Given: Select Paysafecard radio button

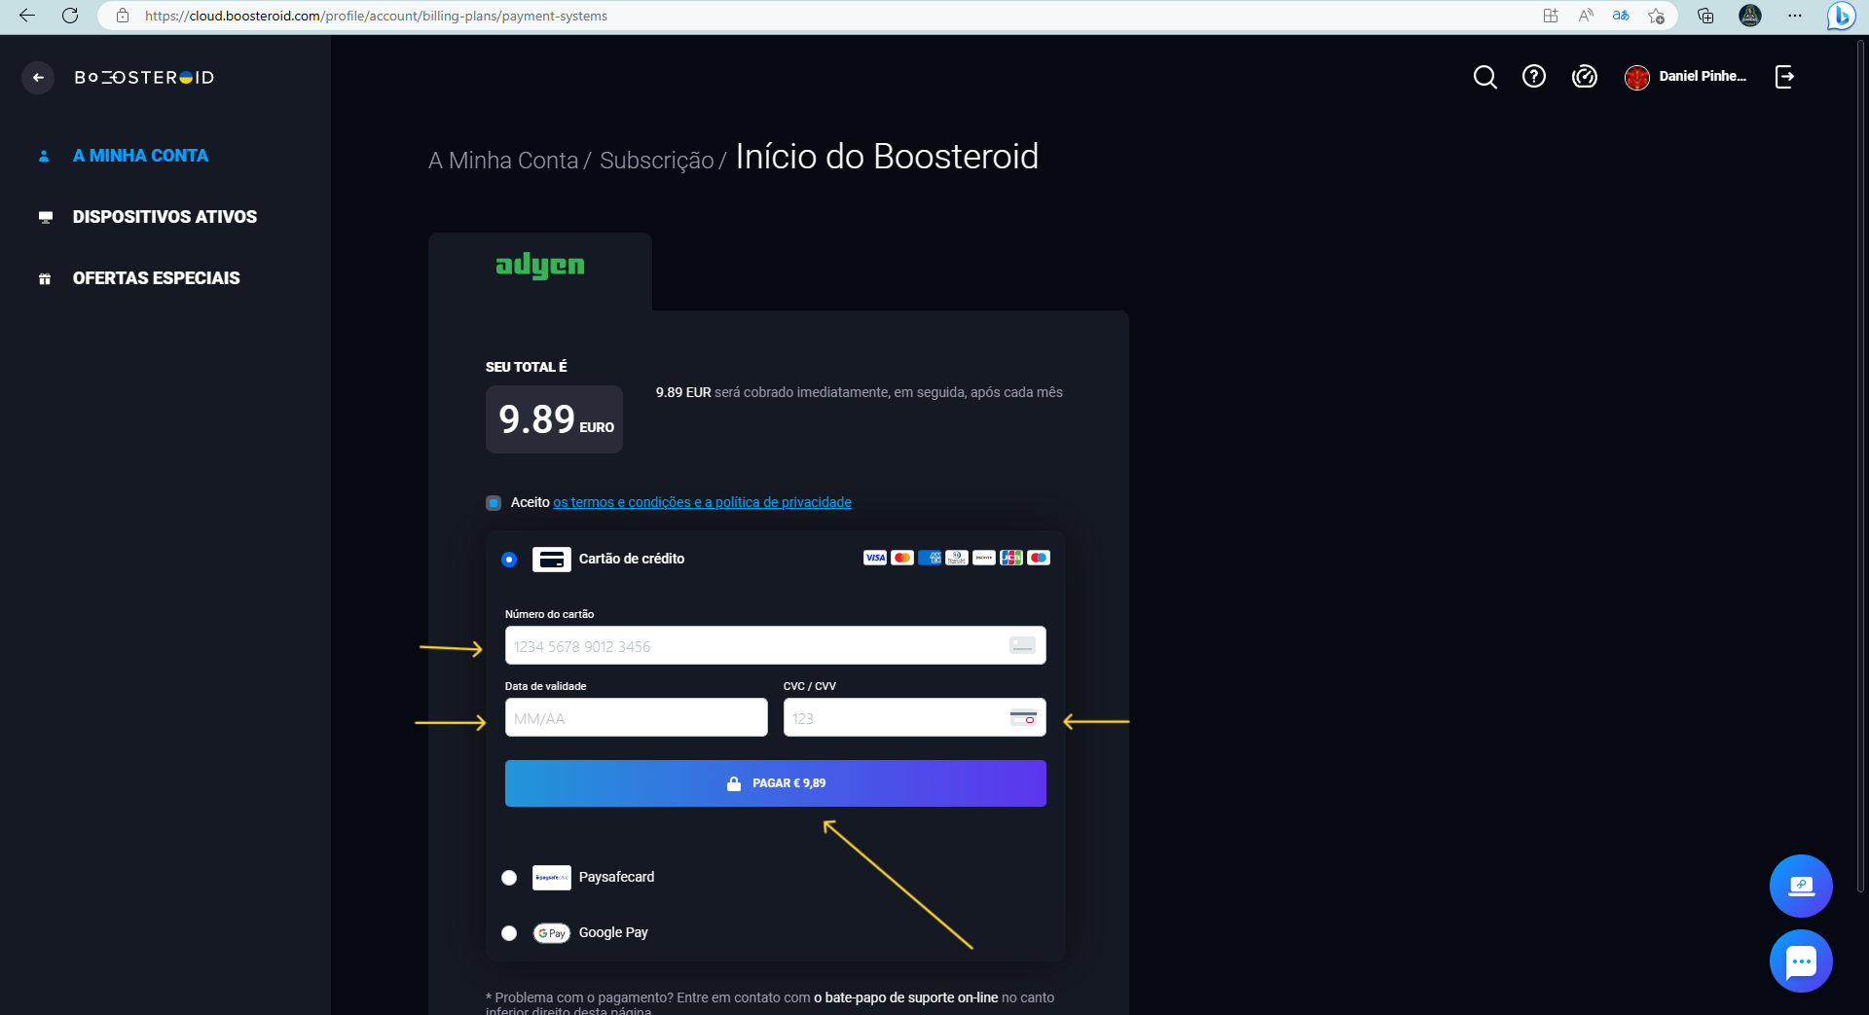Looking at the screenshot, I should (509, 878).
